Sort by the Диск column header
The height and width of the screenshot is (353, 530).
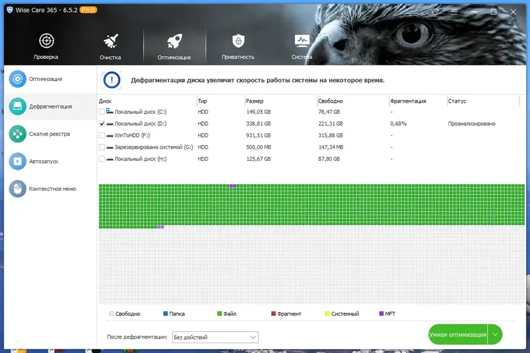pyautogui.click(x=105, y=101)
